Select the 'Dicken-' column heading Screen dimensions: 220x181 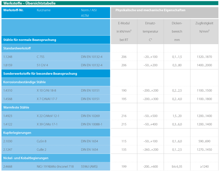tap(177, 23)
